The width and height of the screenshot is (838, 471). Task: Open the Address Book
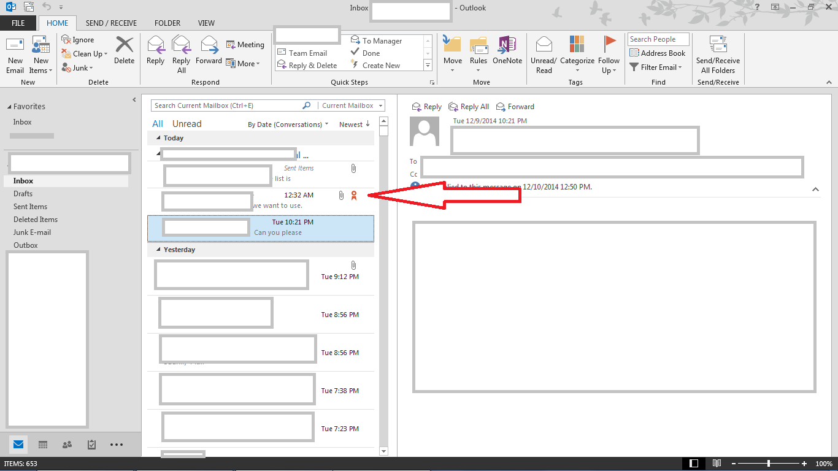point(657,53)
